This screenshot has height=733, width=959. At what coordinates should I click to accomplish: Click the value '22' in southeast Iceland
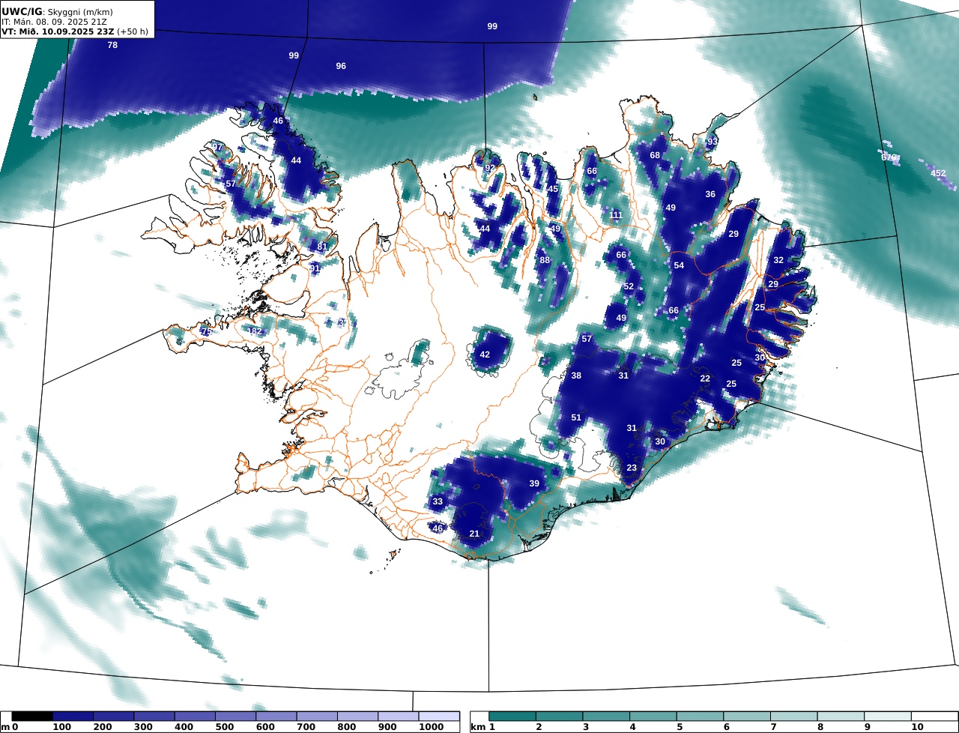(705, 378)
